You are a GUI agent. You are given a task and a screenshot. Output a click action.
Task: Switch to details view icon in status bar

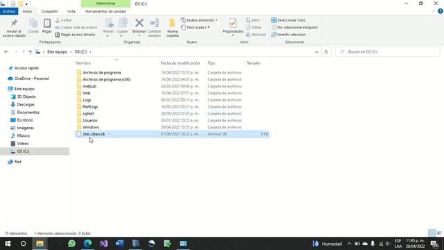(x=432, y=233)
